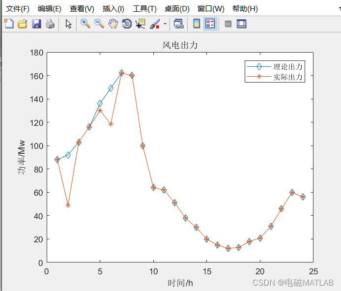Click the x-axis label 时间/h
The image size is (341, 291).
180,283
